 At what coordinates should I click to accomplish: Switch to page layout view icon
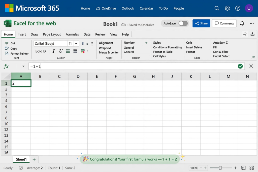click(x=243, y=168)
